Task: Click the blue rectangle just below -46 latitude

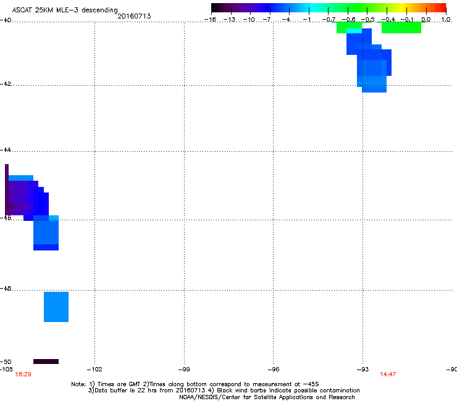Action: point(46,233)
